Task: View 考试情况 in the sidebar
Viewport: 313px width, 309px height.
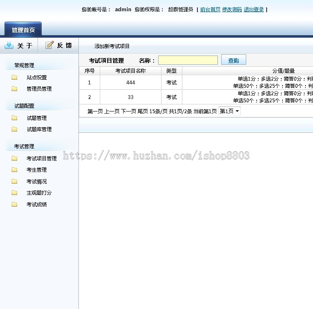Action: click(37, 182)
